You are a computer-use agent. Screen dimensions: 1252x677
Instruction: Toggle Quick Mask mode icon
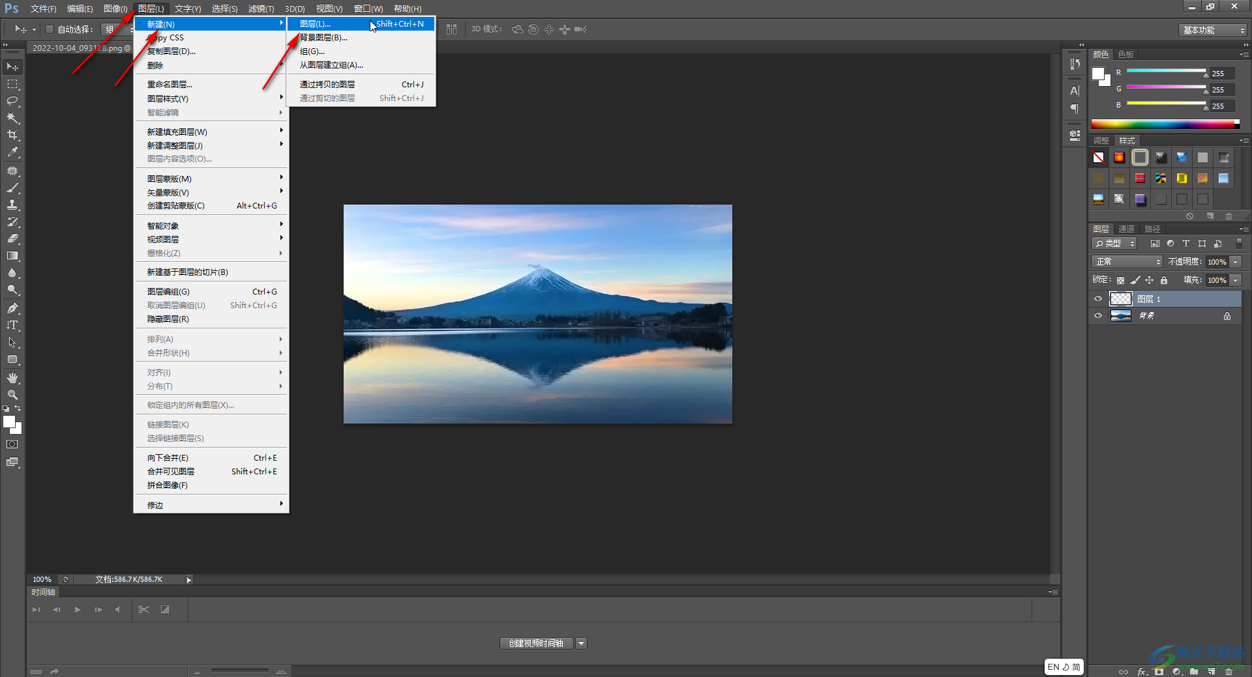tap(12, 444)
